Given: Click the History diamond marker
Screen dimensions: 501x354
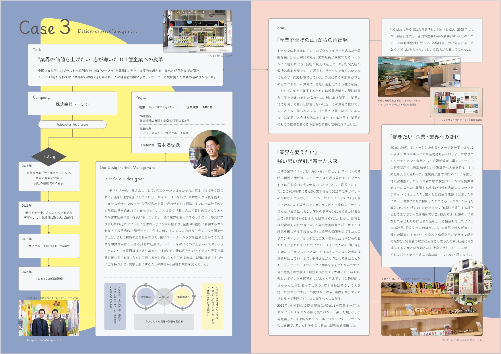Looking at the screenshot, I should coord(49,157).
